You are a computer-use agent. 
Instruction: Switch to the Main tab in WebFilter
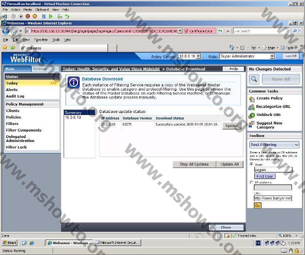18,69
